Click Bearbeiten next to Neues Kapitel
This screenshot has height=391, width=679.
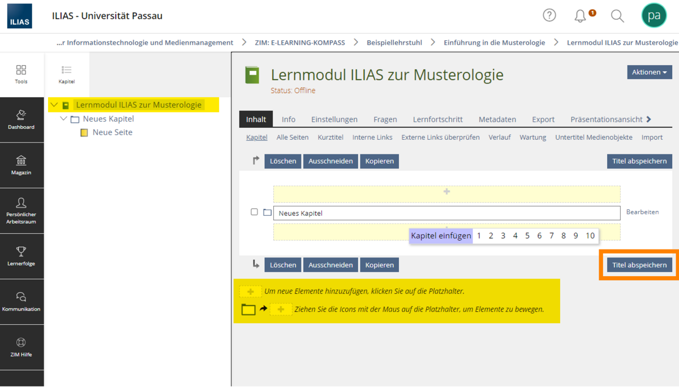(642, 212)
